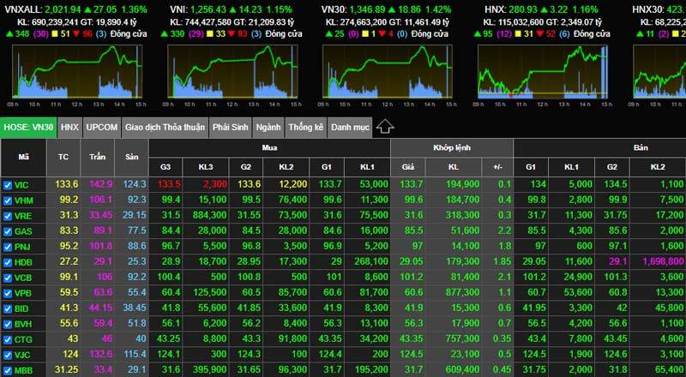The height and width of the screenshot is (377, 686).
Task: Click the Mã column header
Action: click(23, 159)
